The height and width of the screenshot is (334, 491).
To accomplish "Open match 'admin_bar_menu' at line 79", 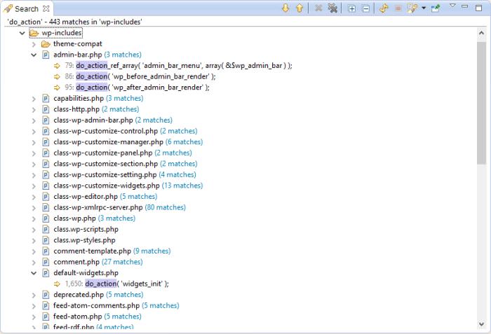I will 178,66.
